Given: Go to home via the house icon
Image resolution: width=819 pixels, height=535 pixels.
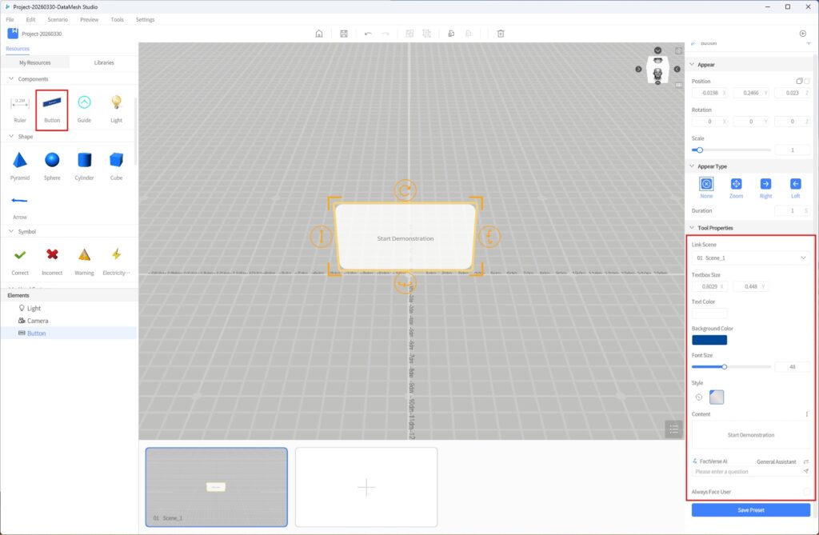Looking at the screenshot, I should (x=319, y=34).
